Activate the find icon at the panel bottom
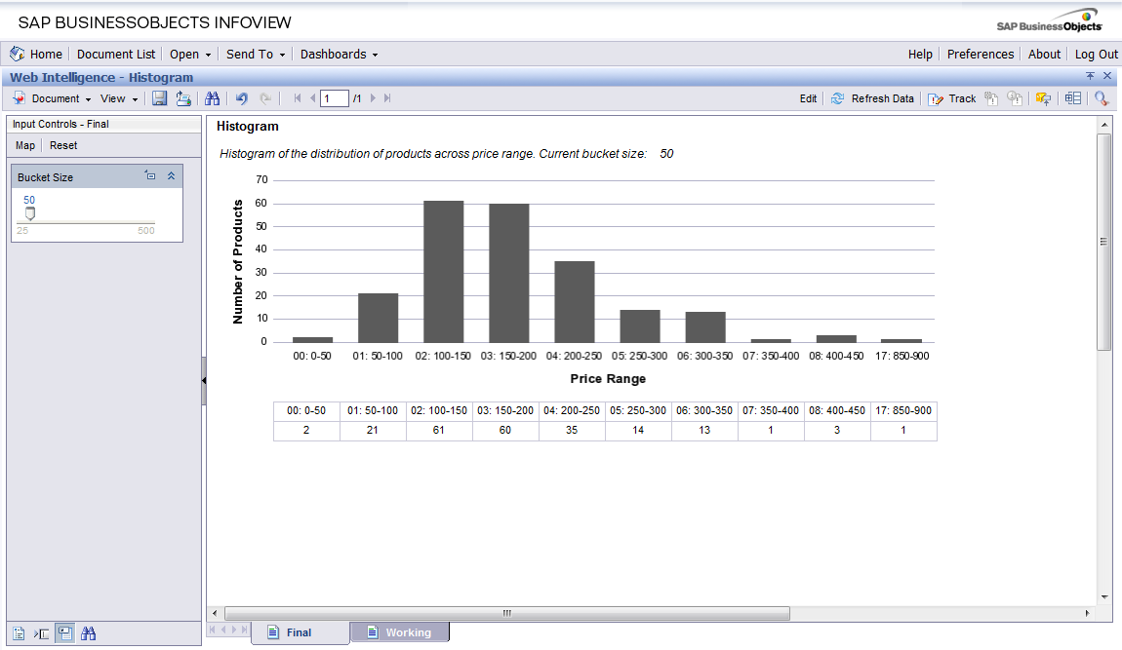The width and height of the screenshot is (1122, 650). (88, 632)
